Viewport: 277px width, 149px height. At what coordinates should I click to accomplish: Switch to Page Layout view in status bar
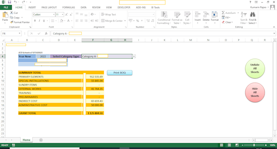pyautogui.click(x=229, y=145)
